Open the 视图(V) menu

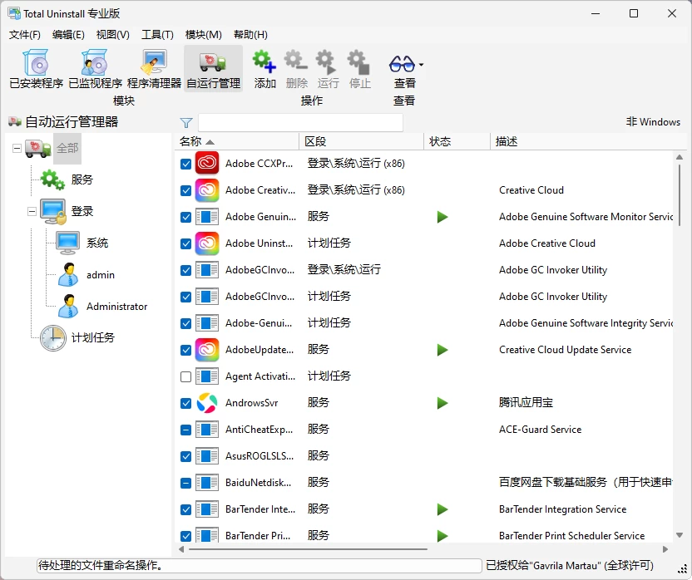(113, 34)
